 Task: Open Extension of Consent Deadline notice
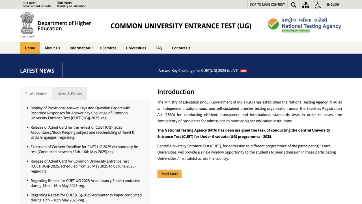coord(85,149)
